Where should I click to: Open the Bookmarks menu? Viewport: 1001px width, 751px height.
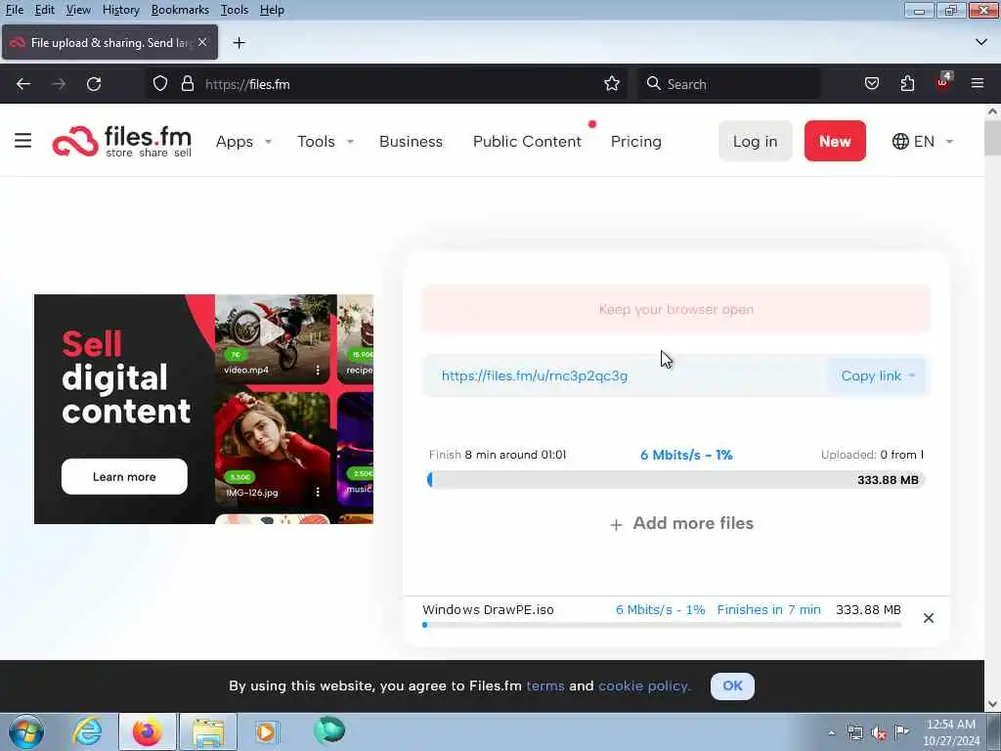coord(180,10)
